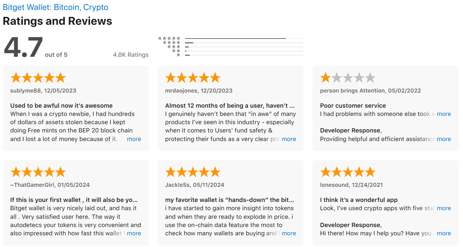Open the review titled Used to be awful now it's awesome
Screen dimensions: 463x247
click(61, 106)
